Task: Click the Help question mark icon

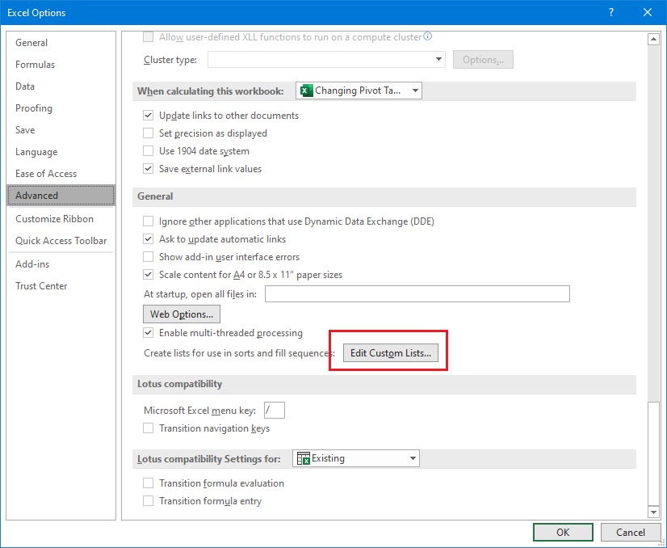Action: (x=611, y=12)
